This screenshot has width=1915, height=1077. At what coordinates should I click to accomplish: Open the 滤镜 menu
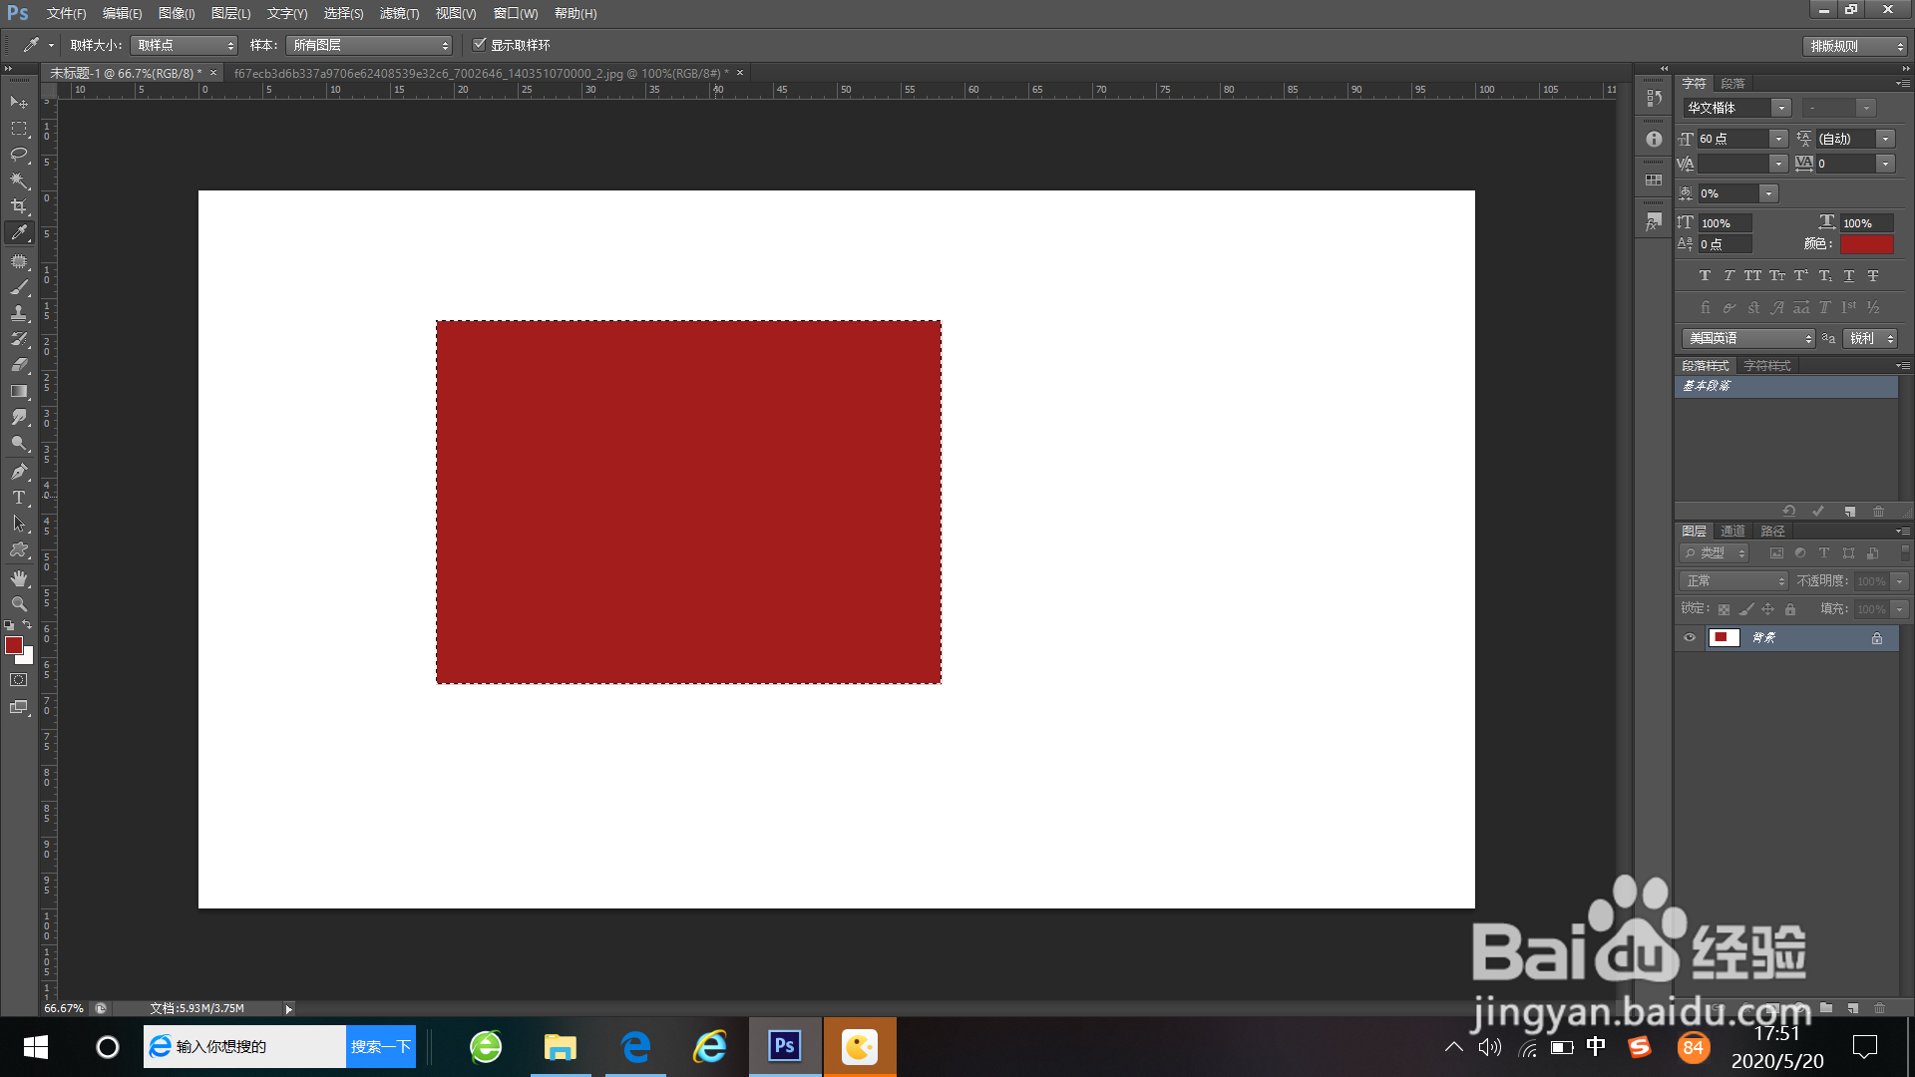399,13
